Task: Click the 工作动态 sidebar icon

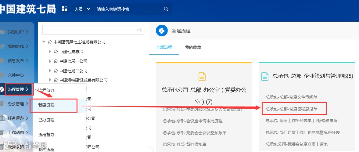Action: point(2,132)
